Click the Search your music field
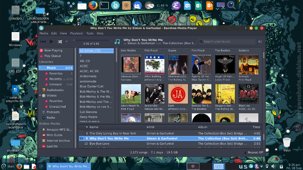 pyautogui.click(x=227, y=42)
